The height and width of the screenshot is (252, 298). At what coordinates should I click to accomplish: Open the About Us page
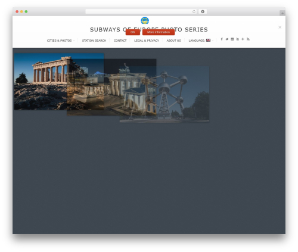click(173, 41)
